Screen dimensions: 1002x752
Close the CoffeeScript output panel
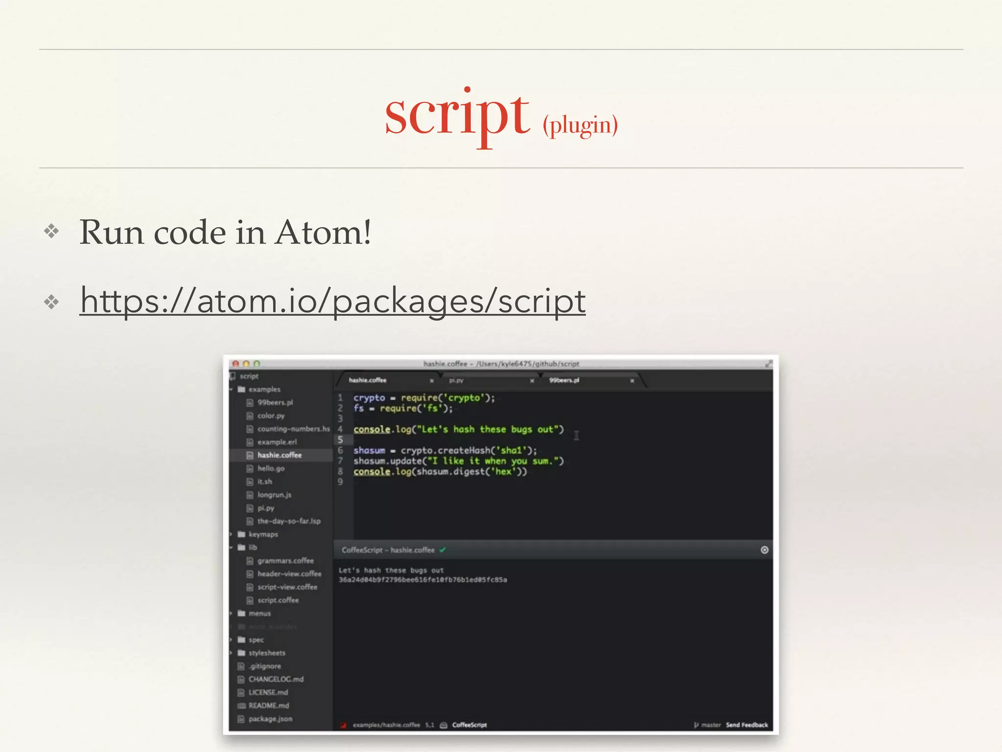[x=764, y=550]
